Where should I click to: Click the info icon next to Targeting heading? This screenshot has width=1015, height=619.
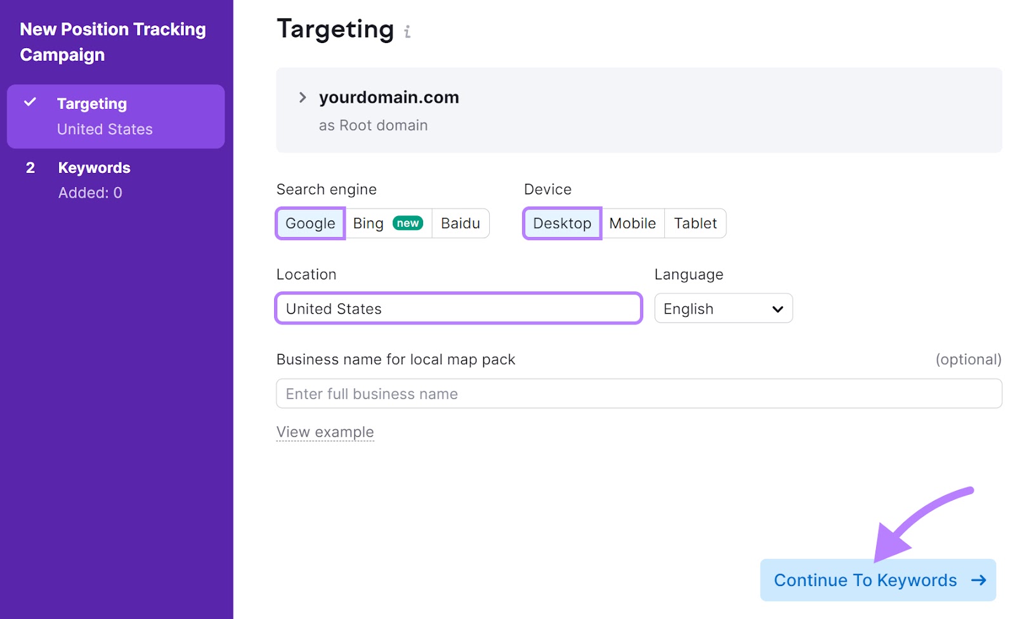[407, 32]
